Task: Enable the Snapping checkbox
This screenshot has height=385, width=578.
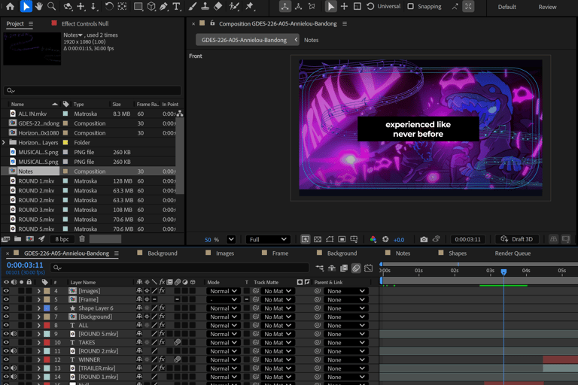Action: (410, 6)
